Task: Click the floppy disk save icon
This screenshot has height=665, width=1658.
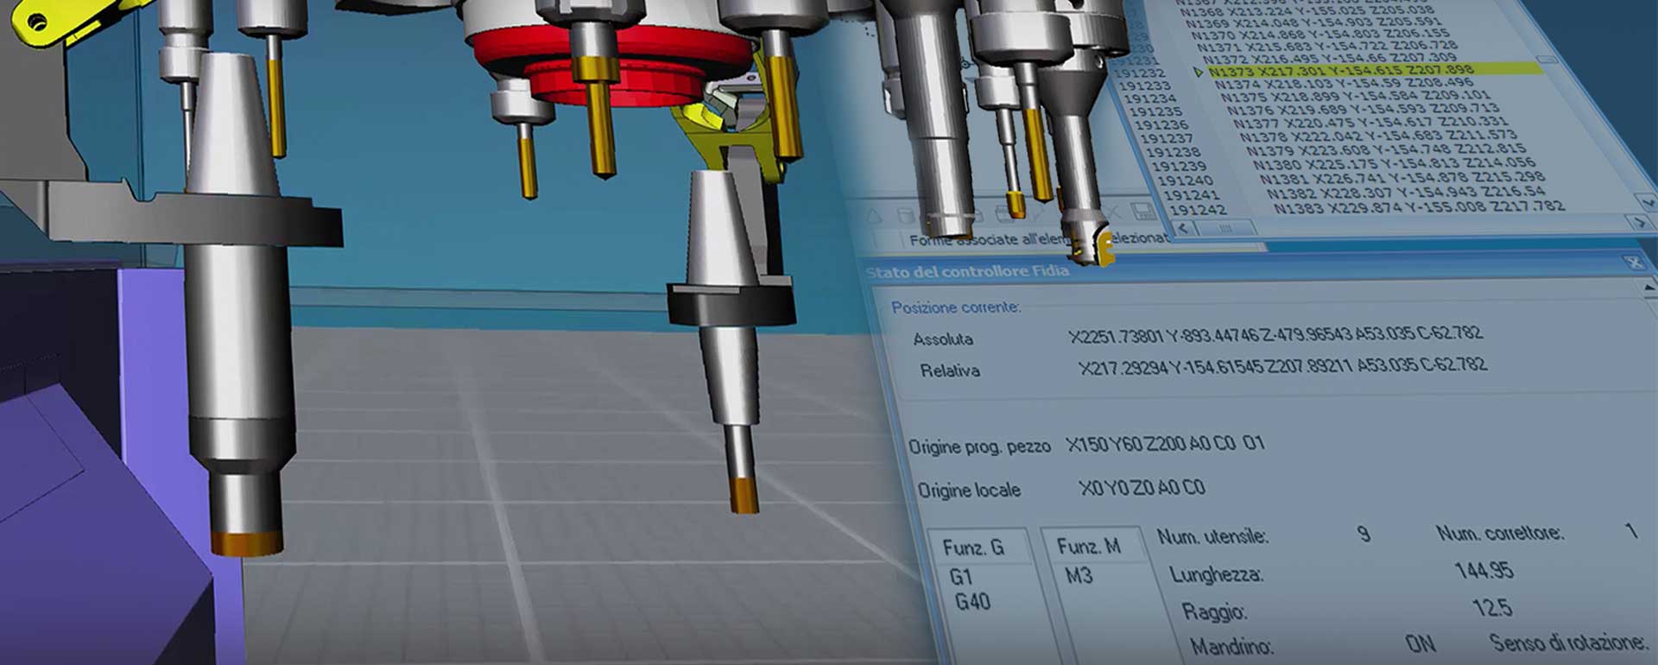Action: [x=1142, y=211]
